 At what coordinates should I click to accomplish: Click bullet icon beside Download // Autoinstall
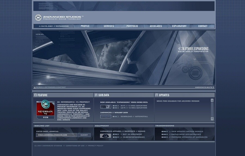(x=116, y=116)
